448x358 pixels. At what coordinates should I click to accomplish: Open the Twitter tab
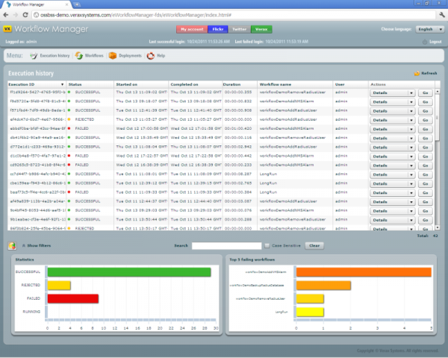tap(240, 29)
